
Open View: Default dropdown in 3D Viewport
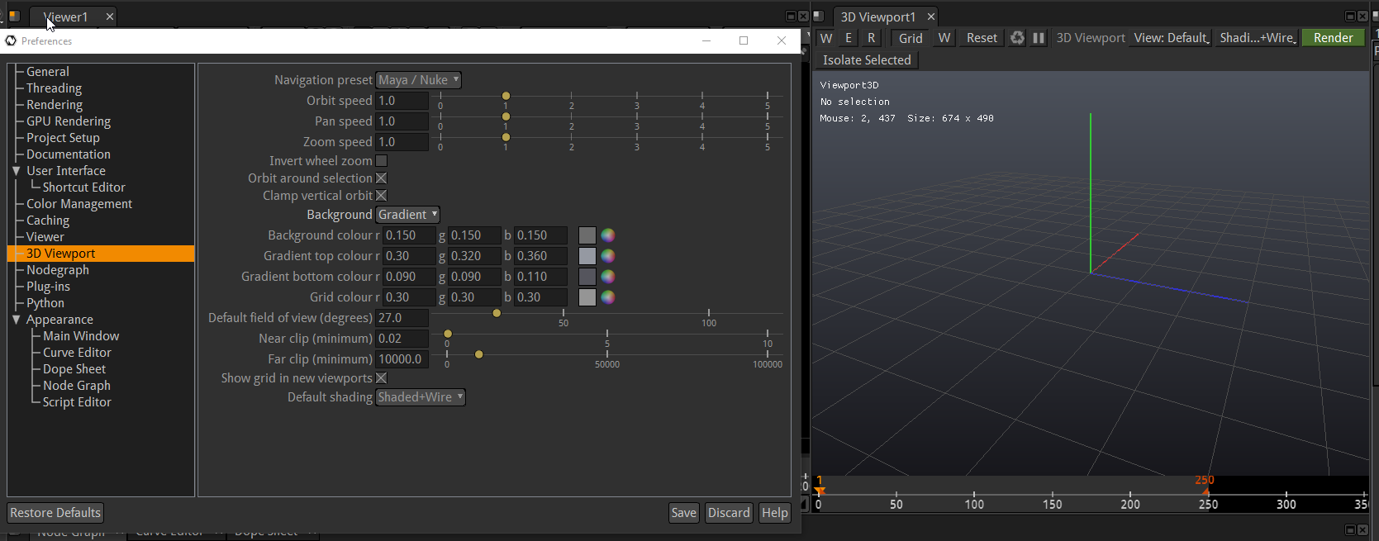[1172, 38]
